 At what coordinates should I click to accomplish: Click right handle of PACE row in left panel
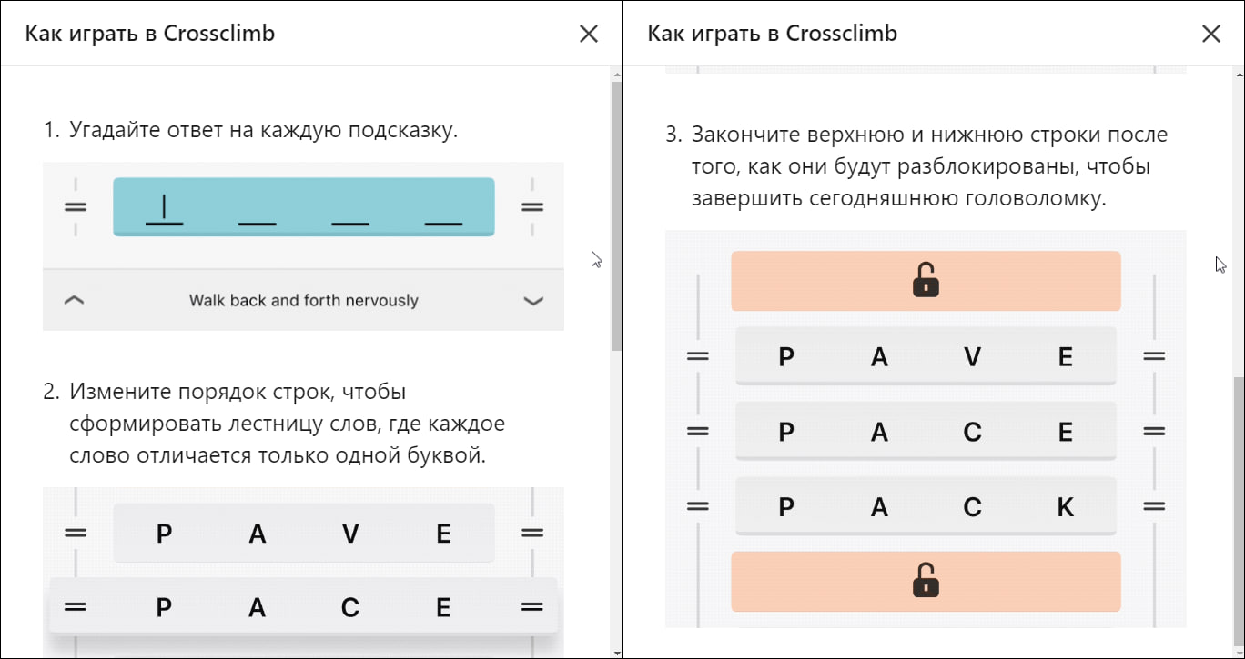coord(532,606)
